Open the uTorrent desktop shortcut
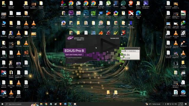 108,4
